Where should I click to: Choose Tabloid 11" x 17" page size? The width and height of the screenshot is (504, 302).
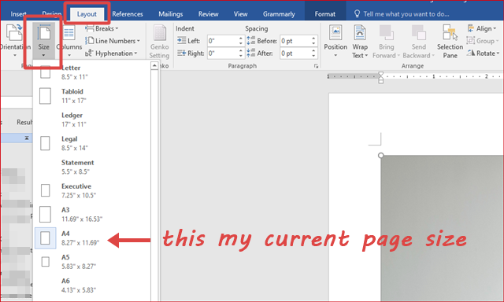coord(92,96)
